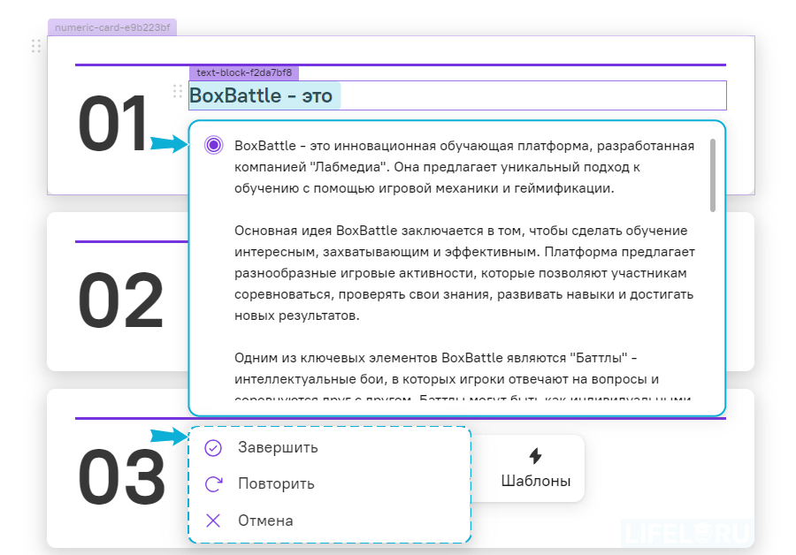Image resolution: width=796 pixels, height=555 pixels.
Task: Click the "text-block-f2da7bf8" tag label
Action: tap(246, 73)
